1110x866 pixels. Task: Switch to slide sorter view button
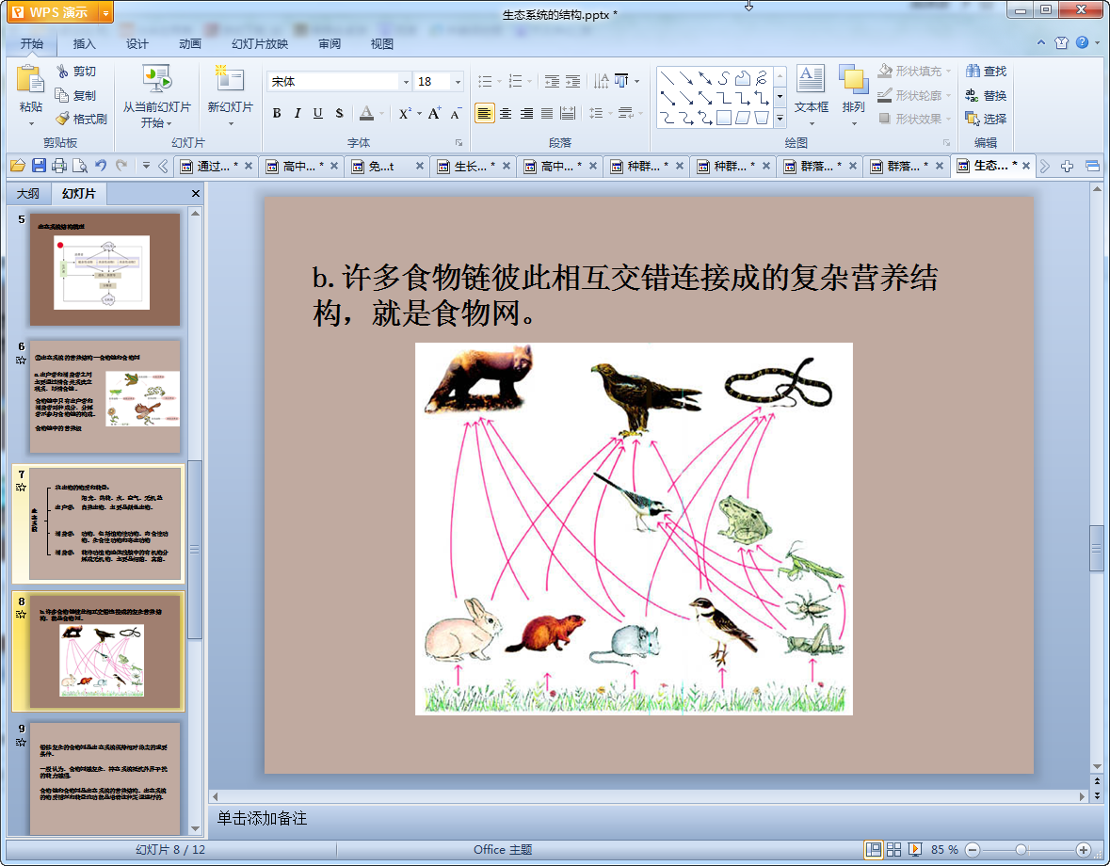[894, 850]
